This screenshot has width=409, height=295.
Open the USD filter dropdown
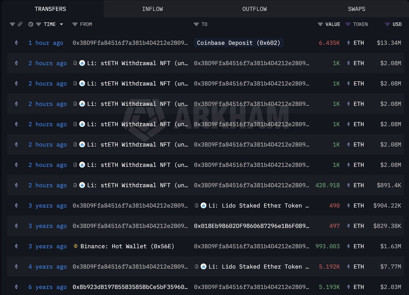click(387, 24)
